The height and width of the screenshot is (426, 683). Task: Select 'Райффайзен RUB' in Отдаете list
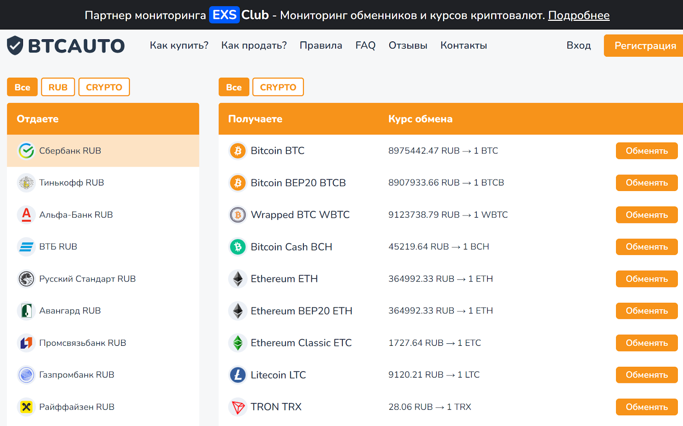click(x=77, y=407)
